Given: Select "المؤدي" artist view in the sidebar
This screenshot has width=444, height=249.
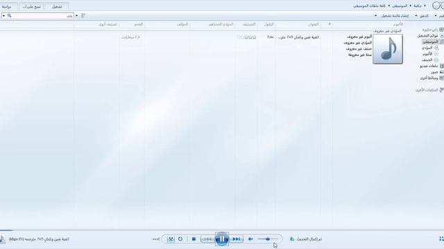Looking at the screenshot, I should tap(427, 48).
